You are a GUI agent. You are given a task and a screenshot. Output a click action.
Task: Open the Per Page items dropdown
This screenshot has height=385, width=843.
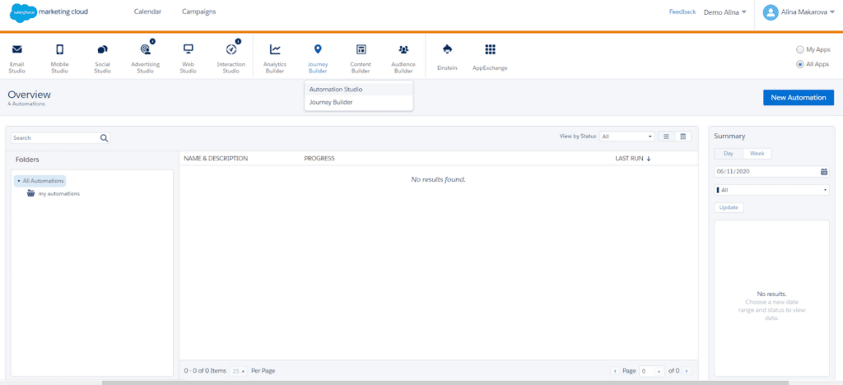(x=238, y=371)
